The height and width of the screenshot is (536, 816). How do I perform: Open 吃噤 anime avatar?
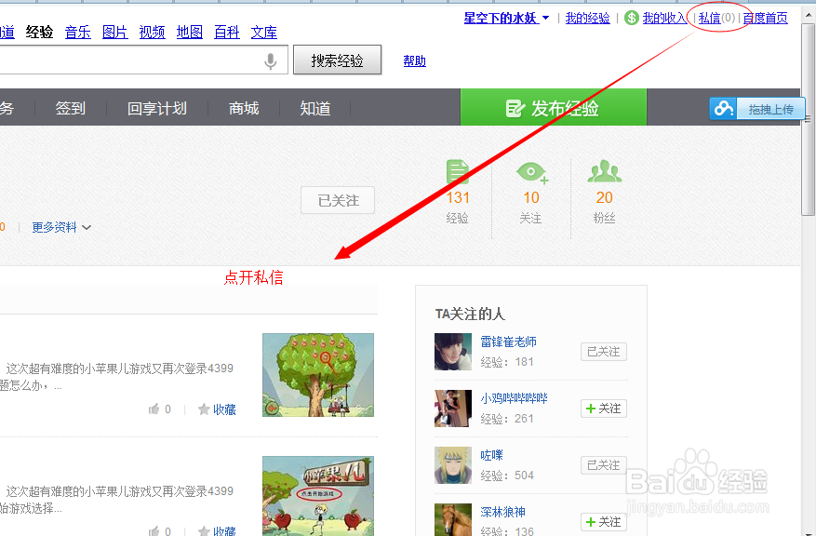pyautogui.click(x=453, y=465)
